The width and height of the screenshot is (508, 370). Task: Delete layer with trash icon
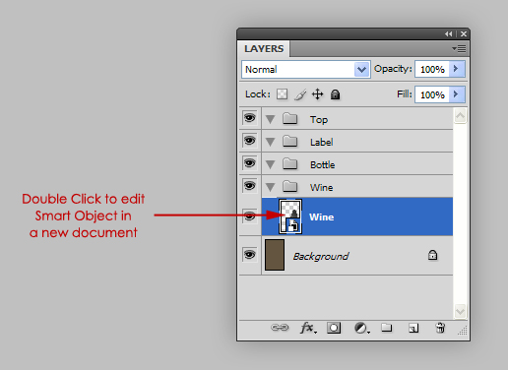pyautogui.click(x=440, y=328)
